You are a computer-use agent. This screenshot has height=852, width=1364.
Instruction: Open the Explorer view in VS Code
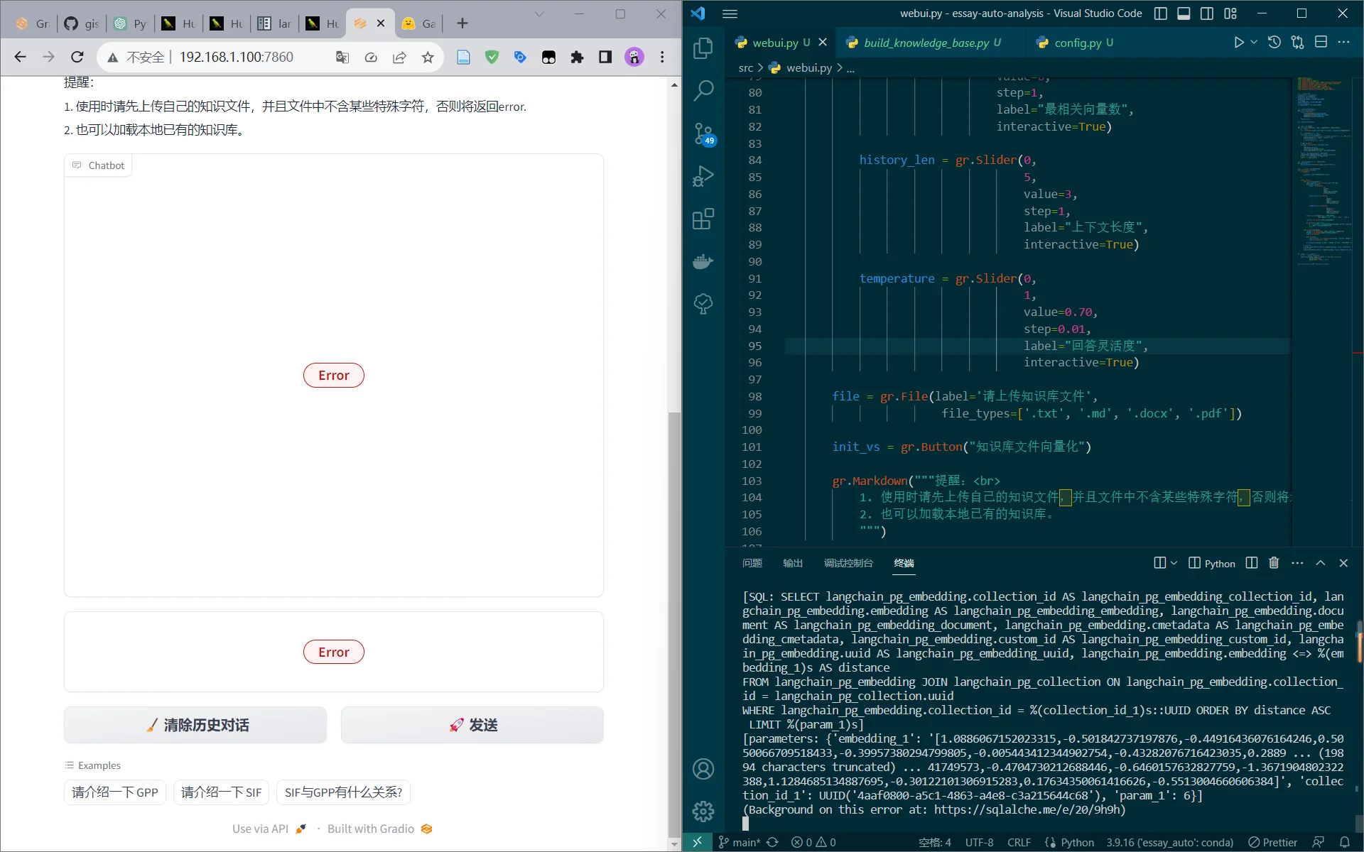coord(703,48)
